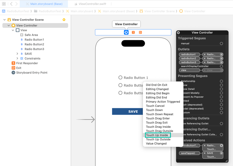Click the View Controller icon in scene dock
Screen dimensions: 233x166
click(126, 32)
